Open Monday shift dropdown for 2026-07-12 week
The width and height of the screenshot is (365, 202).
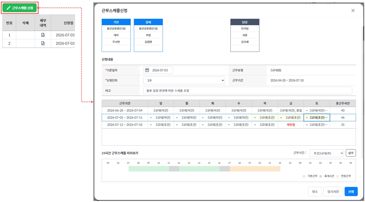click(177, 125)
